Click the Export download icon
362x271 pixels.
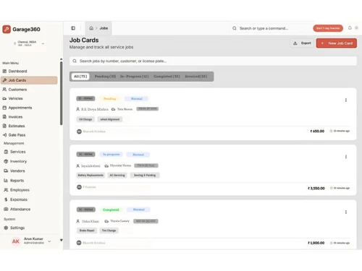pos(295,43)
